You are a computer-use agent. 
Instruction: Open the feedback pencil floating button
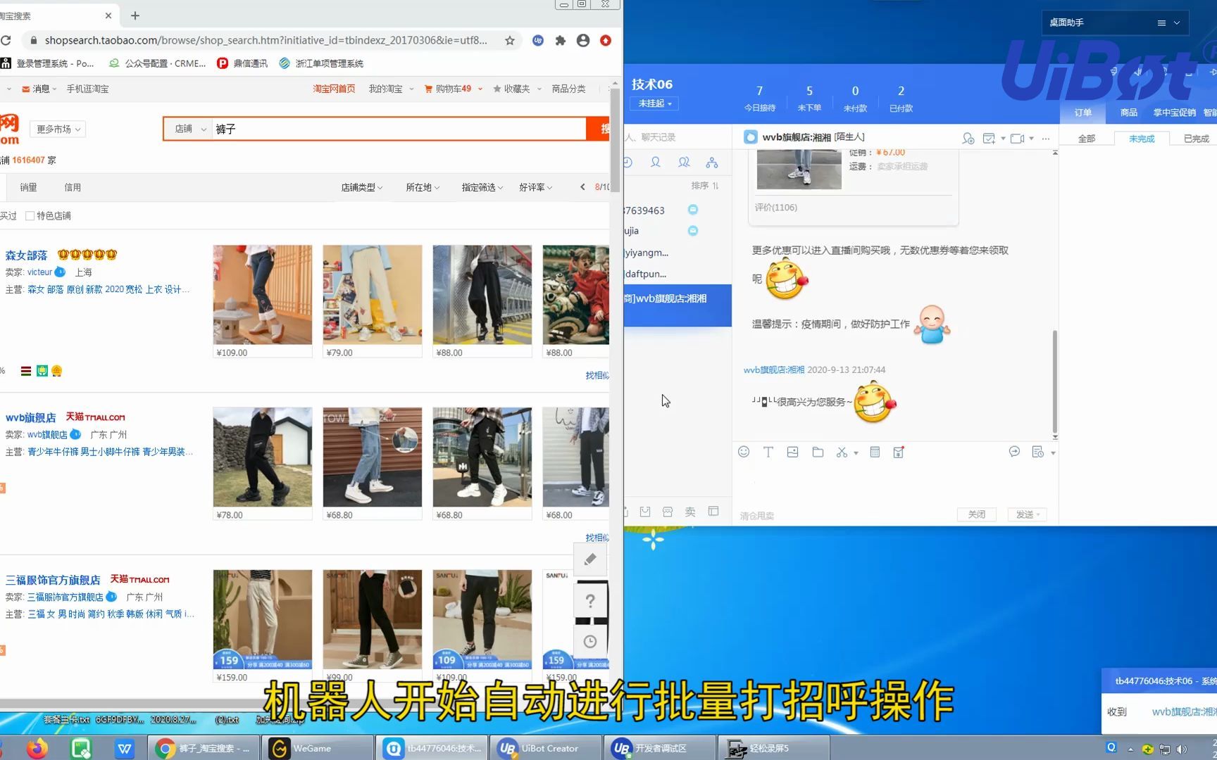(590, 559)
